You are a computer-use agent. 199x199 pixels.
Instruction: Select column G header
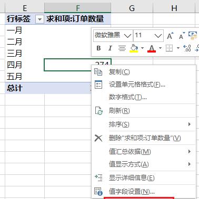(x=132, y=8)
